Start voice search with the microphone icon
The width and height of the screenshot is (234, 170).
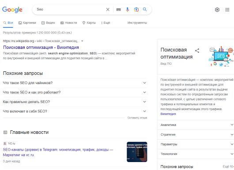point(127,10)
